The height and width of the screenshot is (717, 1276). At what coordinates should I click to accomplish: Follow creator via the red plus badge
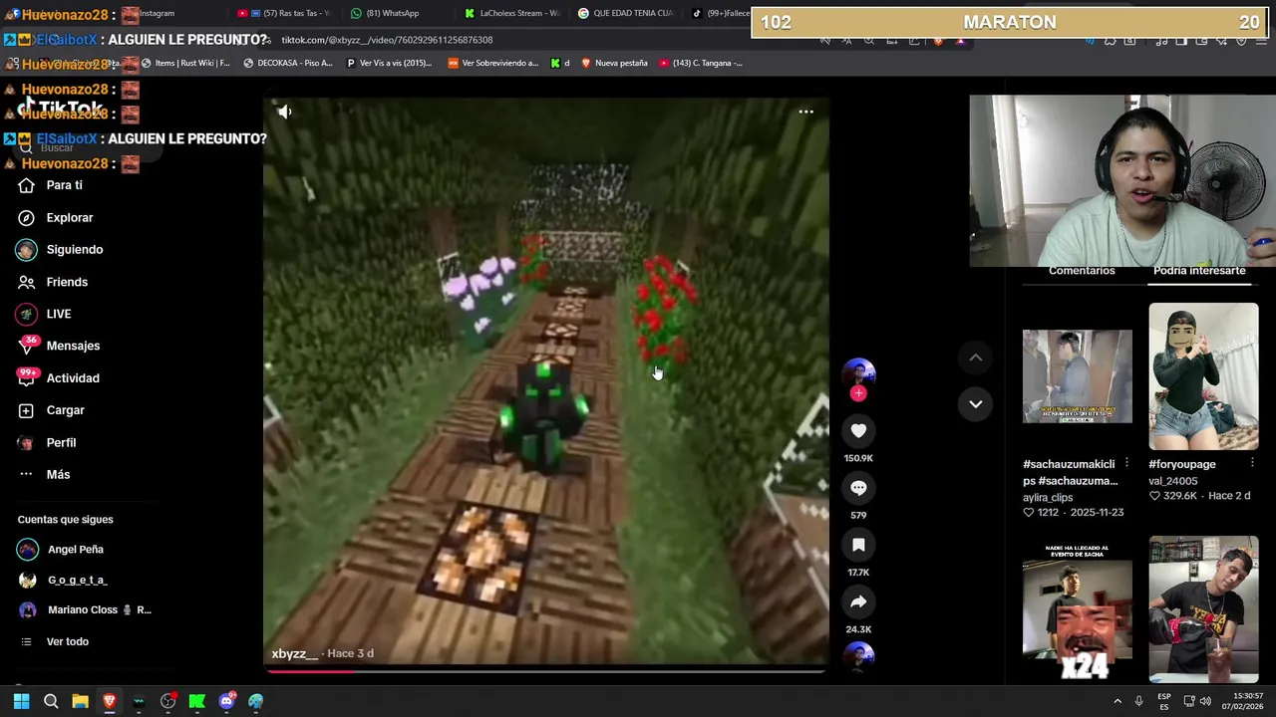pyautogui.click(x=858, y=393)
